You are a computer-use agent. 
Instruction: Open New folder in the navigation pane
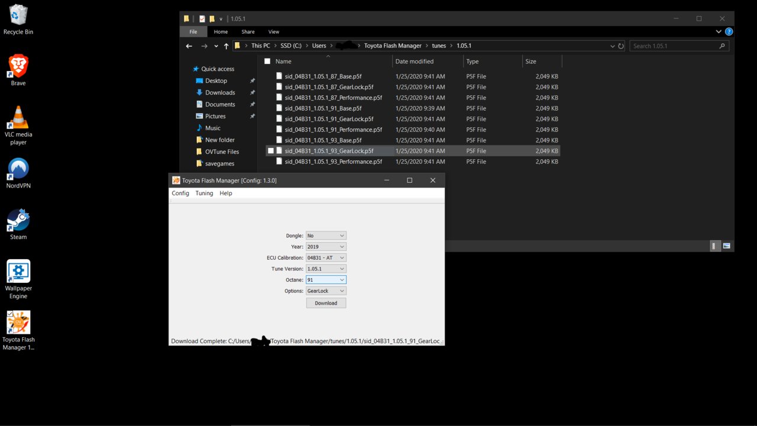pos(219,140)
